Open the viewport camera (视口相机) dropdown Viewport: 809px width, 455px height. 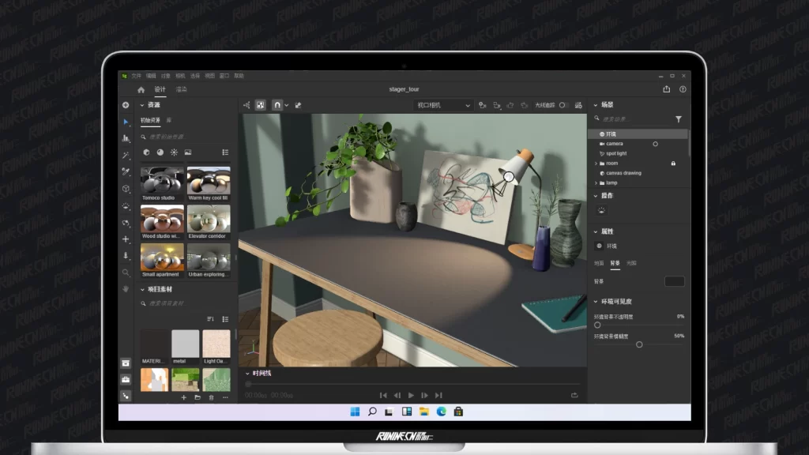pyautogui.click(x=444, y=105)
